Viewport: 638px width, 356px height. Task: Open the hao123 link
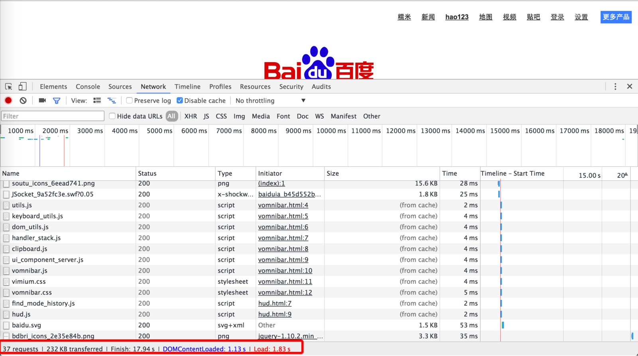(x=457, y=17)
